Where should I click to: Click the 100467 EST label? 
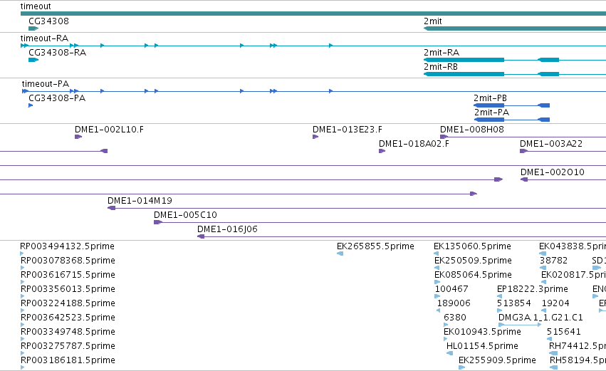pos(451,289)
